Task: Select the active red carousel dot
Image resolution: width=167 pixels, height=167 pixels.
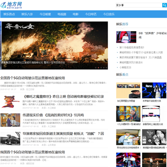Action: [98, 68]
